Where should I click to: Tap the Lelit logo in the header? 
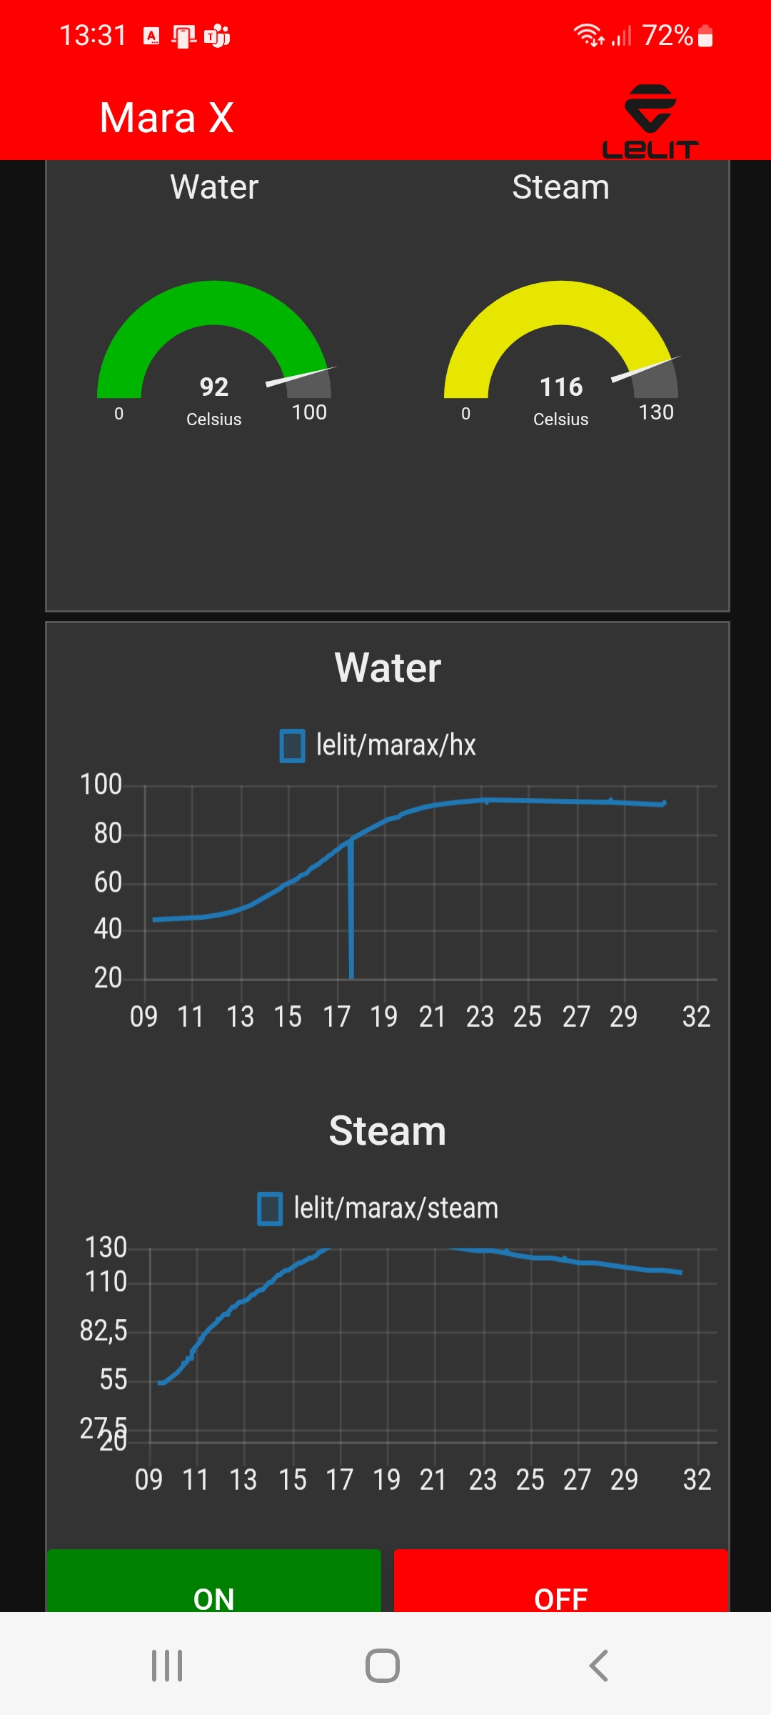[x=650, y=121]
